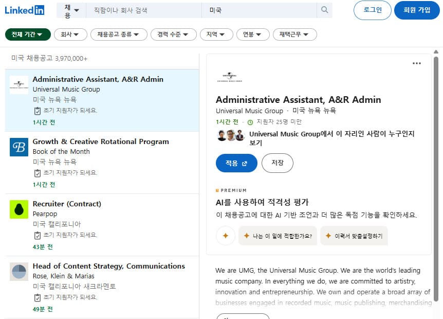
Task: Click clipboard icon under Growth & Creative listing
Action: tap(38, 173)
